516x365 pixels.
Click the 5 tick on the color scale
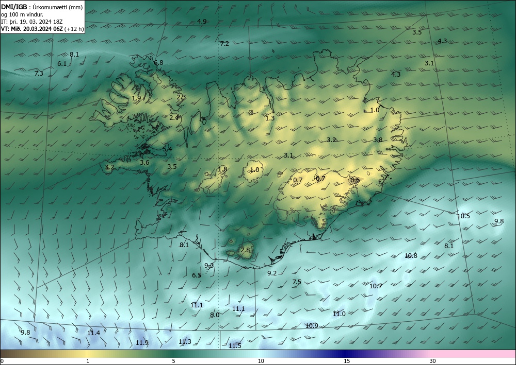click(173, 361)
